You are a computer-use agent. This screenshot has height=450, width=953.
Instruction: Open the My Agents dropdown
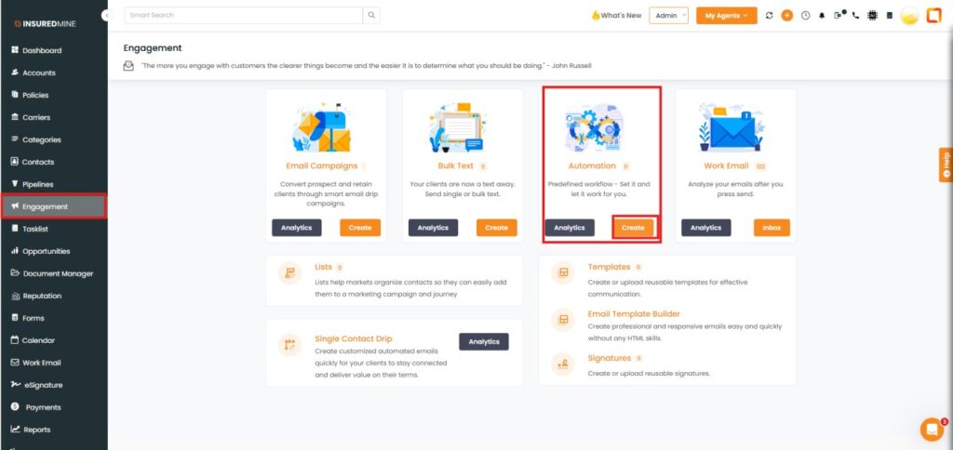tap(725, 16)
